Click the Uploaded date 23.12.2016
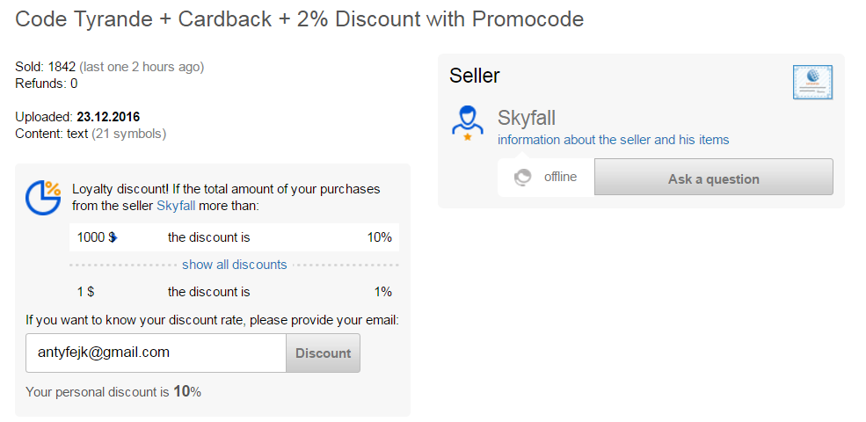Screen dimensions: 866x422 tap(108, 117)
